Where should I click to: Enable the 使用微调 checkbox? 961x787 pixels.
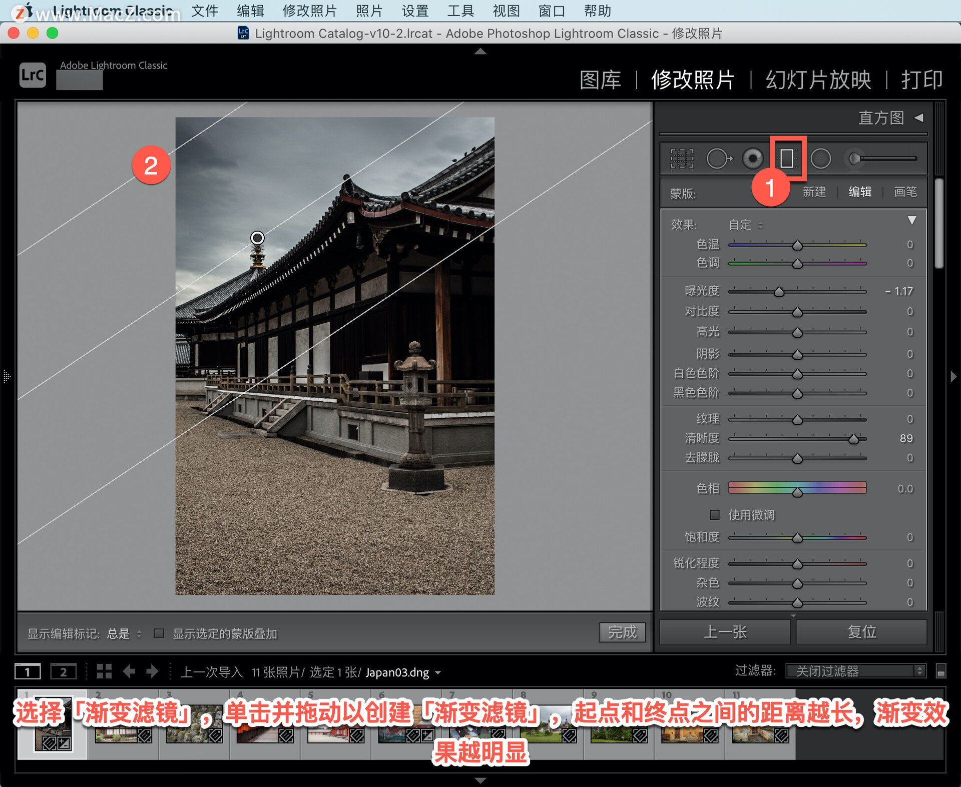[715, 515]
